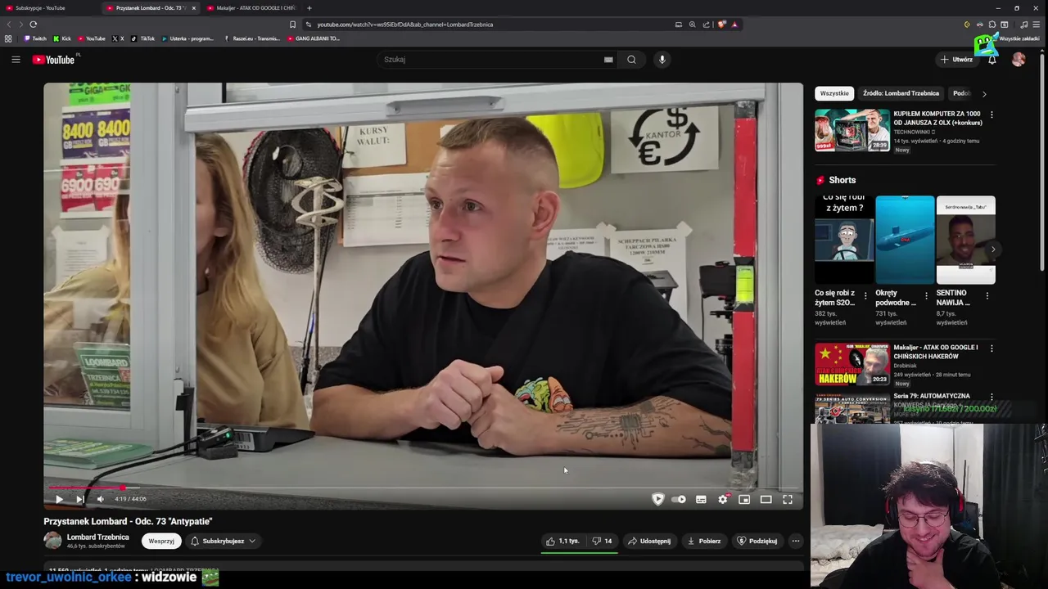Select the Wszystkie filter chip

click(834, 93)
